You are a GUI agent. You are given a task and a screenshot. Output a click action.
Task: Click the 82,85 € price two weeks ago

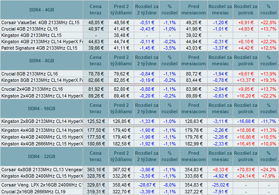click(x=121, y=80)
